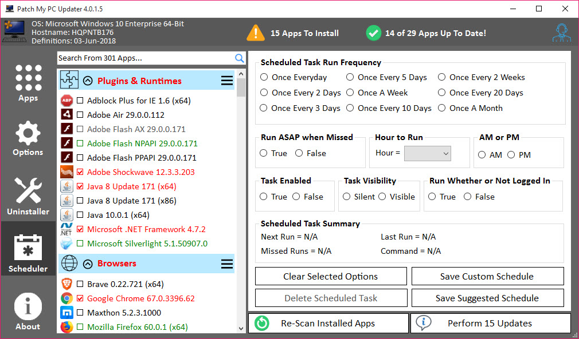Open the Hour dropdown
The height and width of the screenshot is (339, 579).
click(428, 154)
